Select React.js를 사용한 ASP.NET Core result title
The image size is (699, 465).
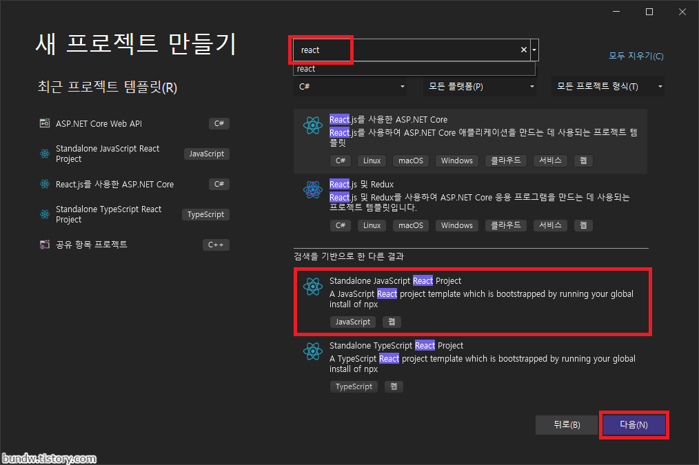coord(388,119)
